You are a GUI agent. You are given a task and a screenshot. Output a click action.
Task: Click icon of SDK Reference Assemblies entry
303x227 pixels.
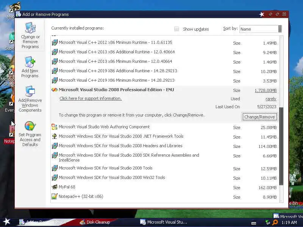tap(55, 155)
